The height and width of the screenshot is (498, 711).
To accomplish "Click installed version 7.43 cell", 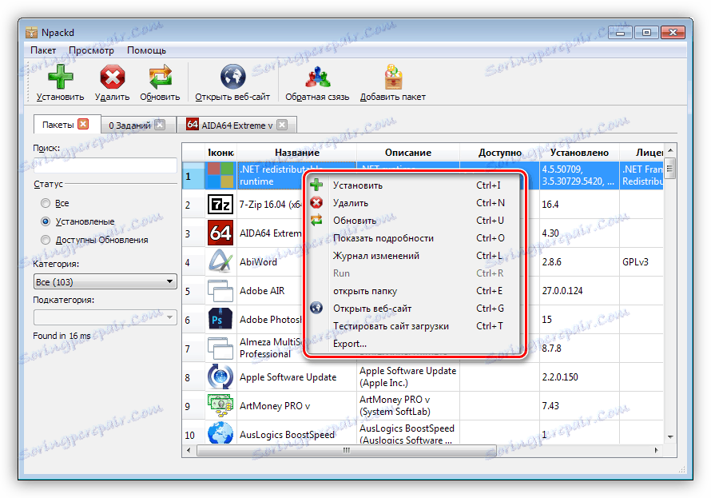I will [x=579, y=405].
